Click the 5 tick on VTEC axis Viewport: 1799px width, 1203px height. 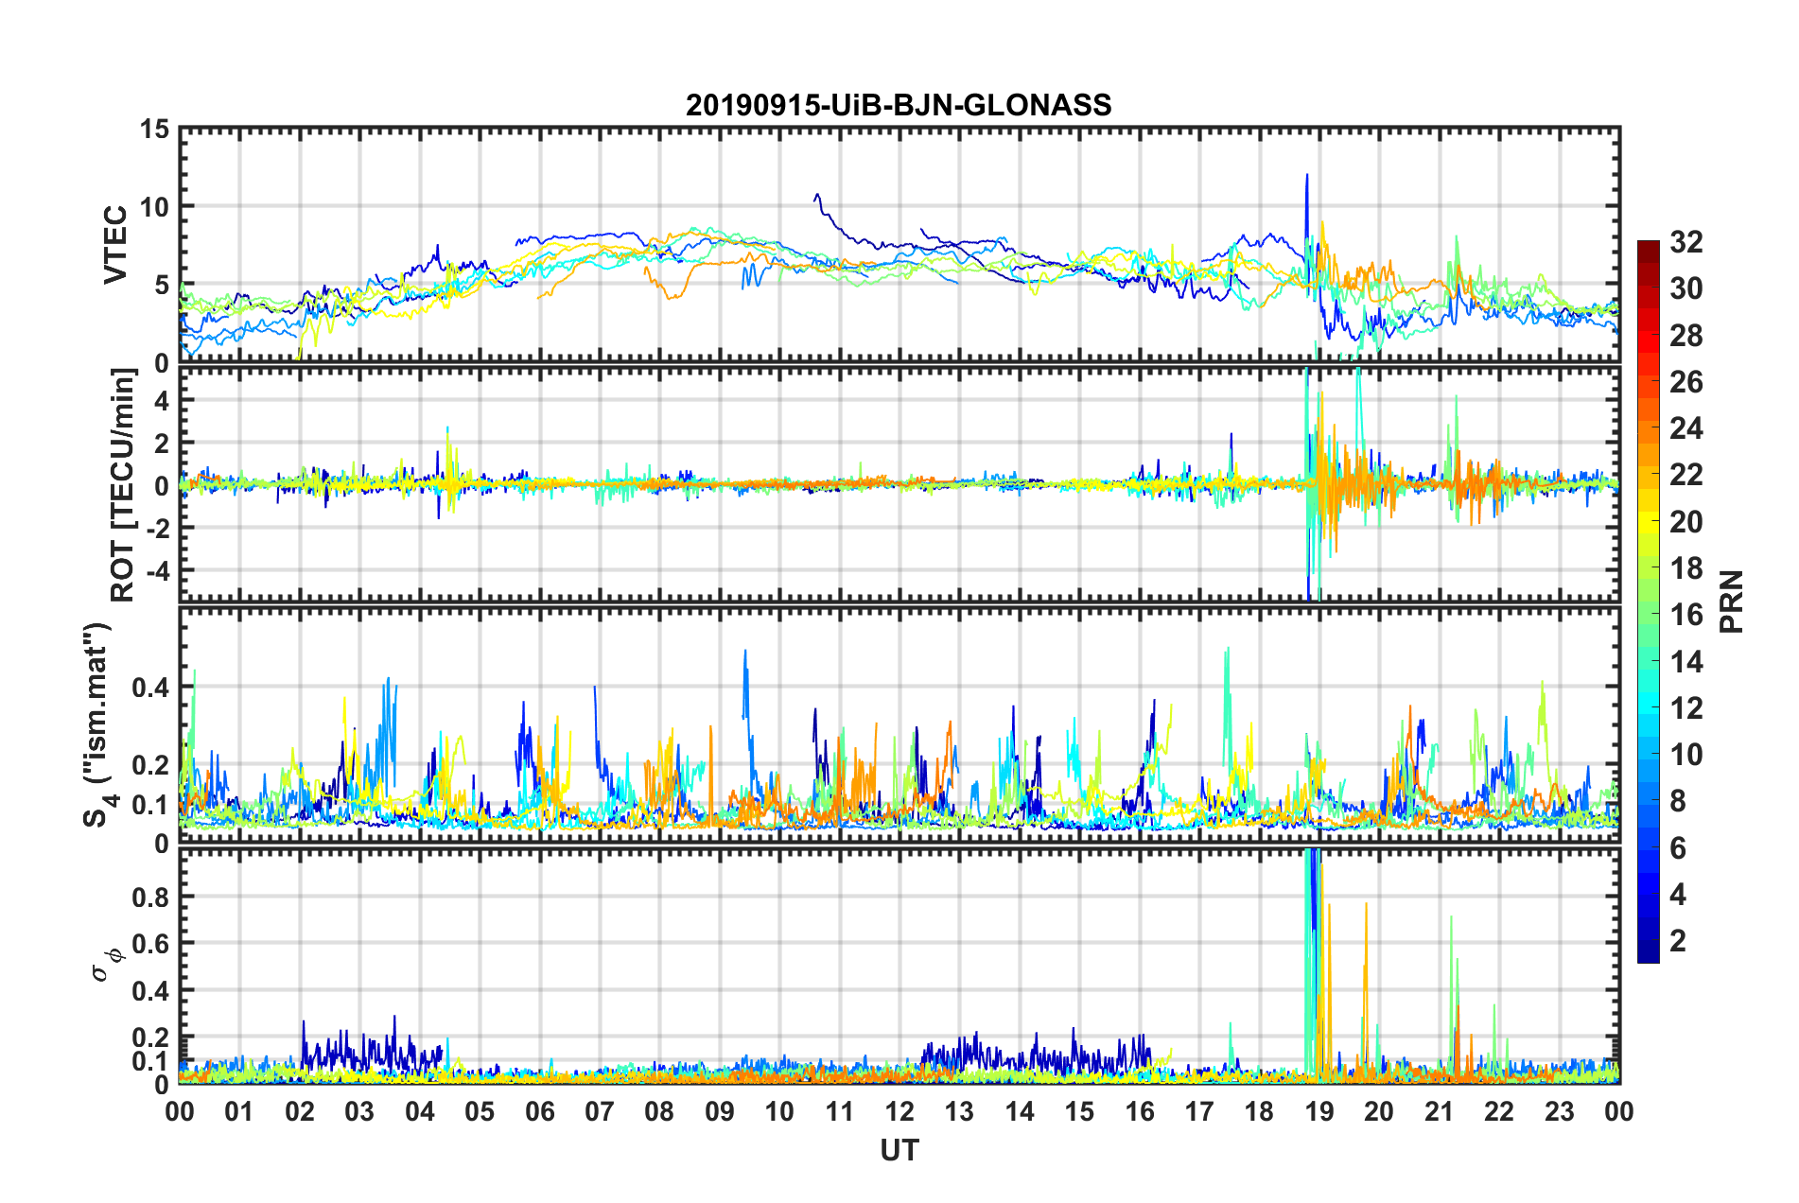163,286
